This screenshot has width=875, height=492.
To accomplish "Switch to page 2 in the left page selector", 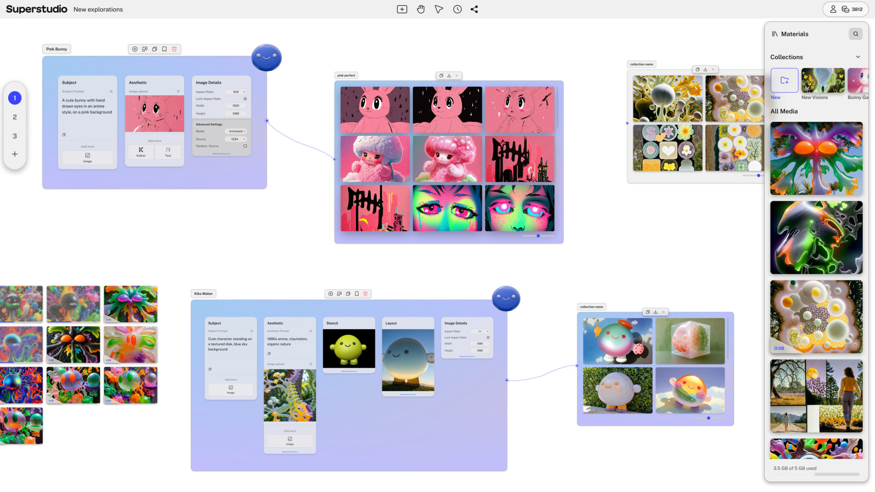I will pyautogui.click(x=15, y=117).
